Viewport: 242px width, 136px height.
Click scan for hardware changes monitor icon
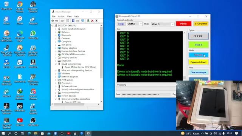(83, 21)
